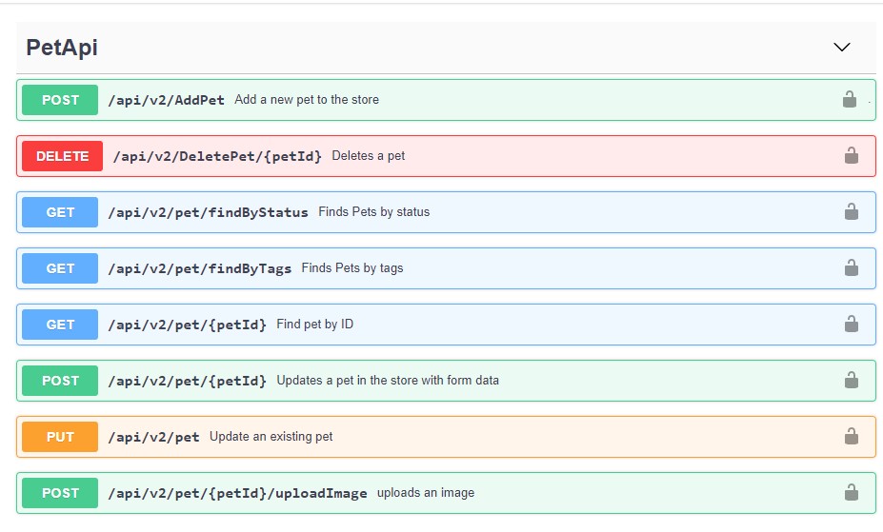Click the authorization lock for findByStatus
Viewport: 883px width, 532px height.
(851, 211)
